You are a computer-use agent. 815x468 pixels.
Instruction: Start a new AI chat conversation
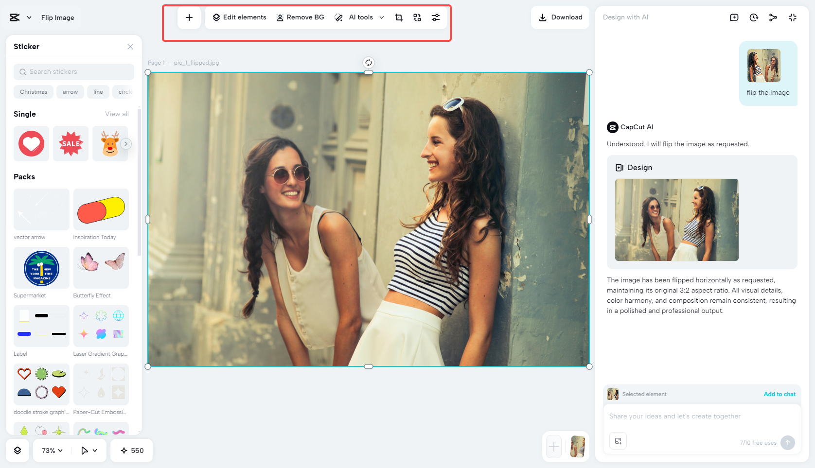(734, 17)
